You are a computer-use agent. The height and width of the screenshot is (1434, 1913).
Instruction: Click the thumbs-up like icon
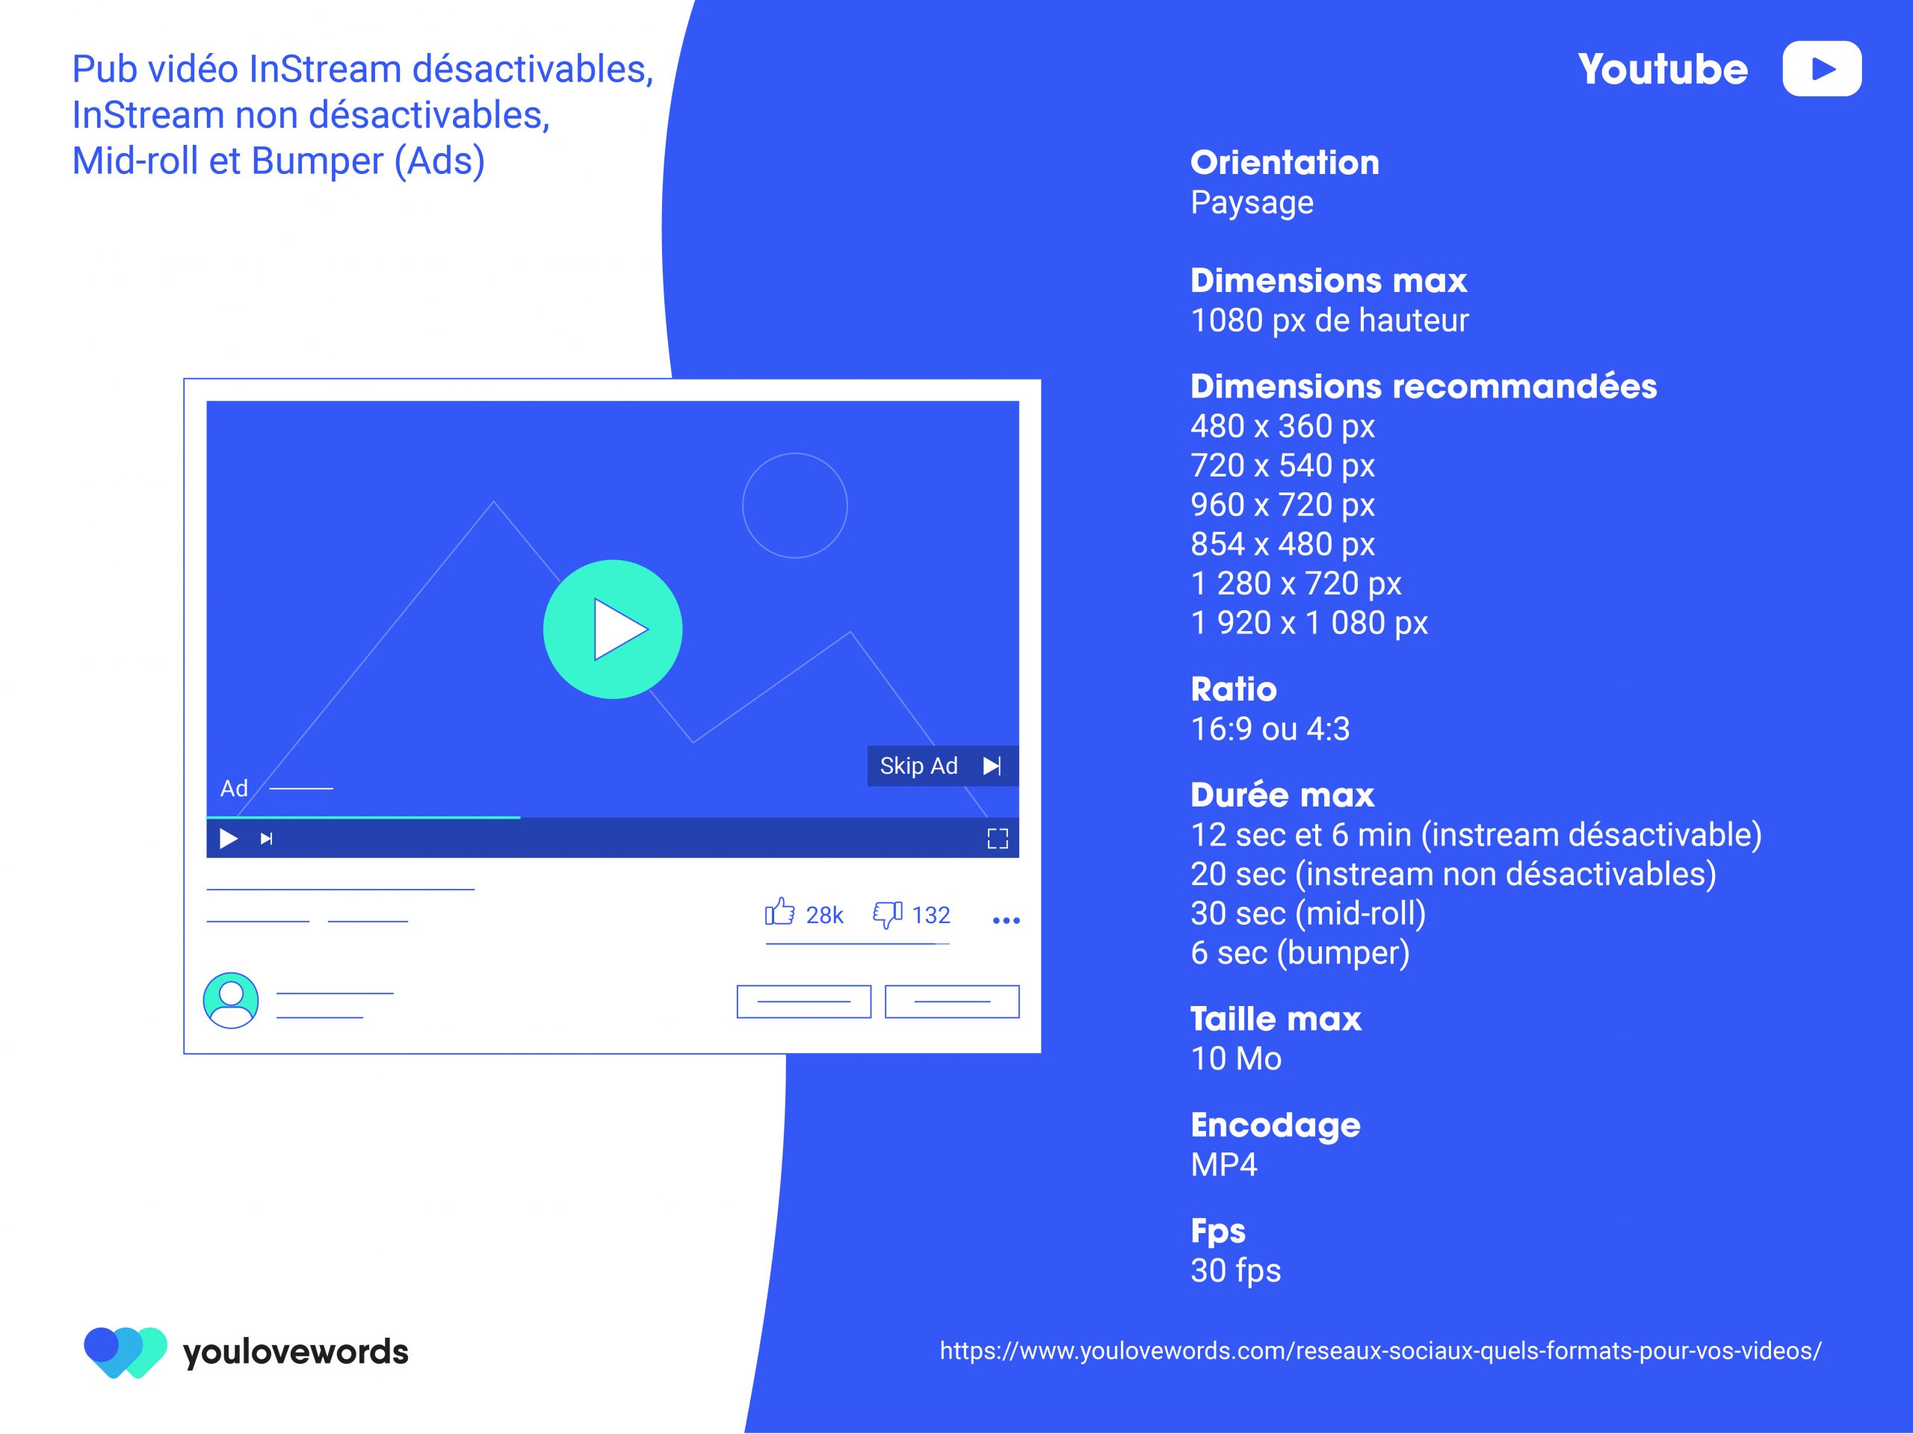[x=779, y=912]
